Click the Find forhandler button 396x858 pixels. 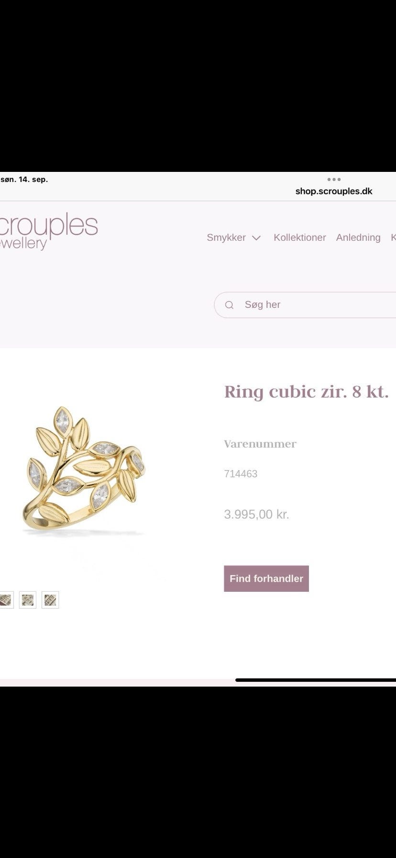coord(266,578)
